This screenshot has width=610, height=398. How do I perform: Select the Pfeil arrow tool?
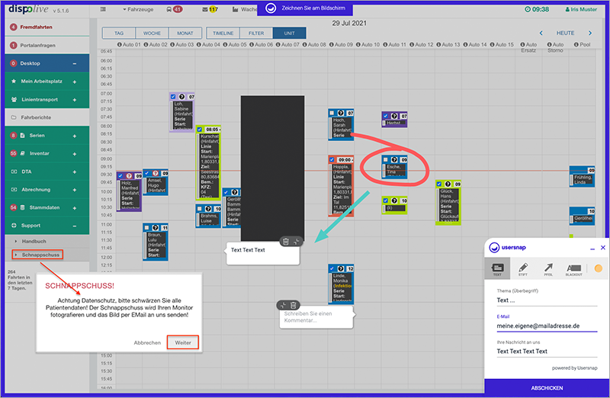(x=547, y=268)
